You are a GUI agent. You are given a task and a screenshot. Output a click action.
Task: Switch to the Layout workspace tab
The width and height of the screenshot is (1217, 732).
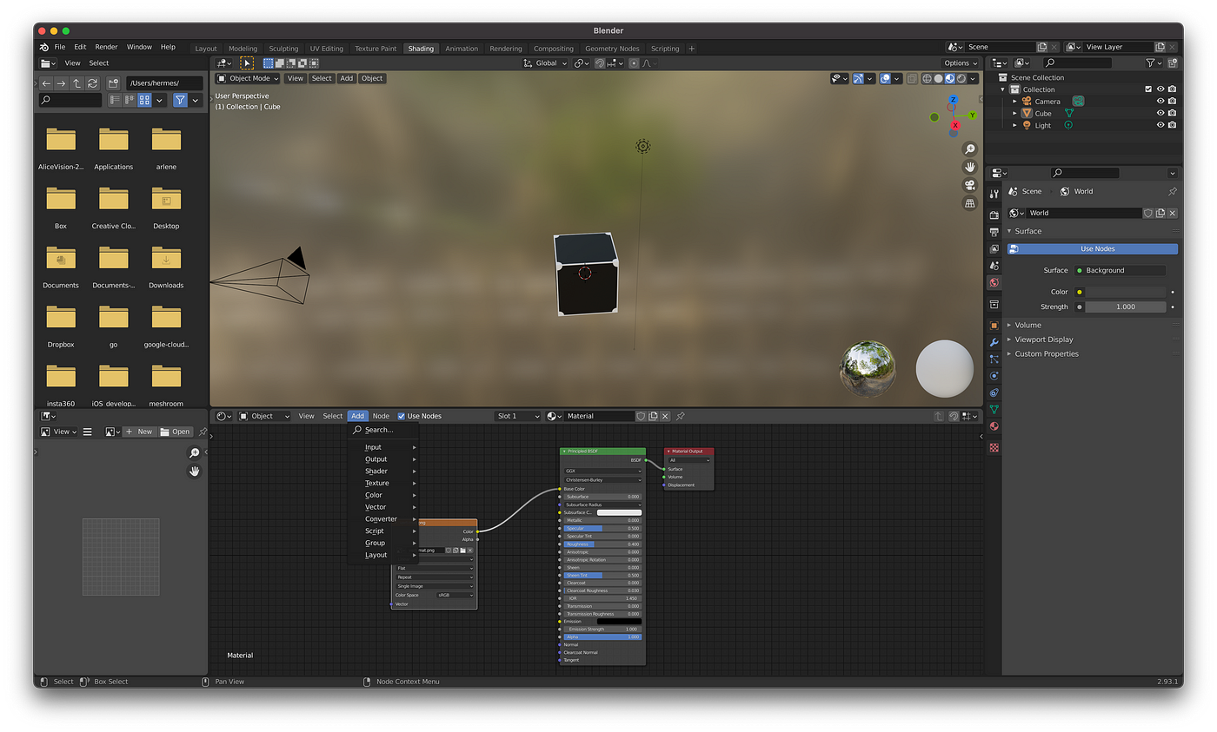point(206,49)
